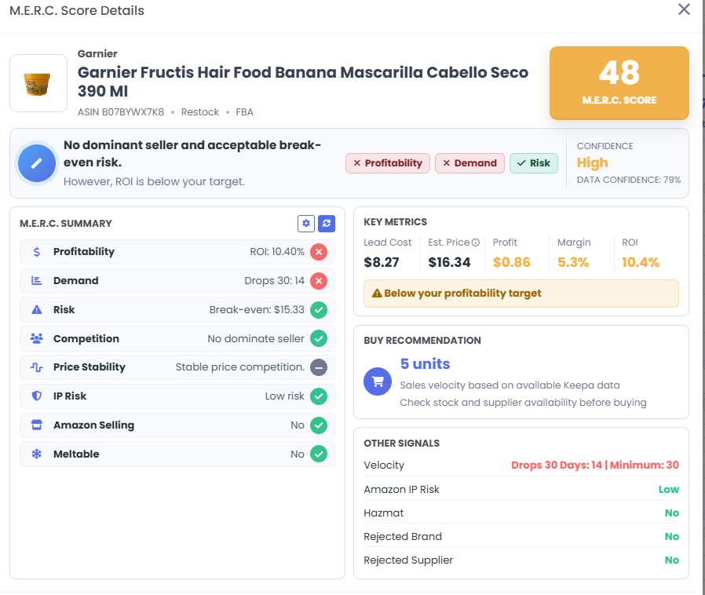The width and height of the screenshot is (705, 595).
Task: Click red X status on Demand row
Action: pos(319,281)
